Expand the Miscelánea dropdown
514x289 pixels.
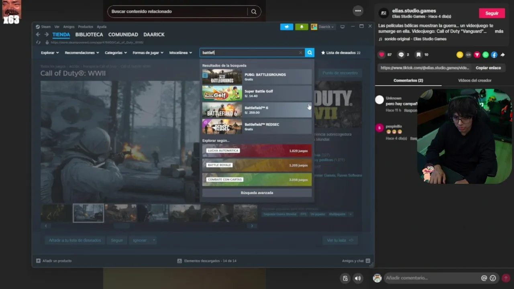(x=181, y=53)
